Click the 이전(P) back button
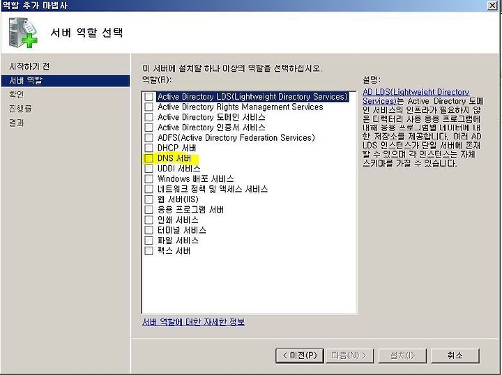The image size is (502, 375). [300, 355]
